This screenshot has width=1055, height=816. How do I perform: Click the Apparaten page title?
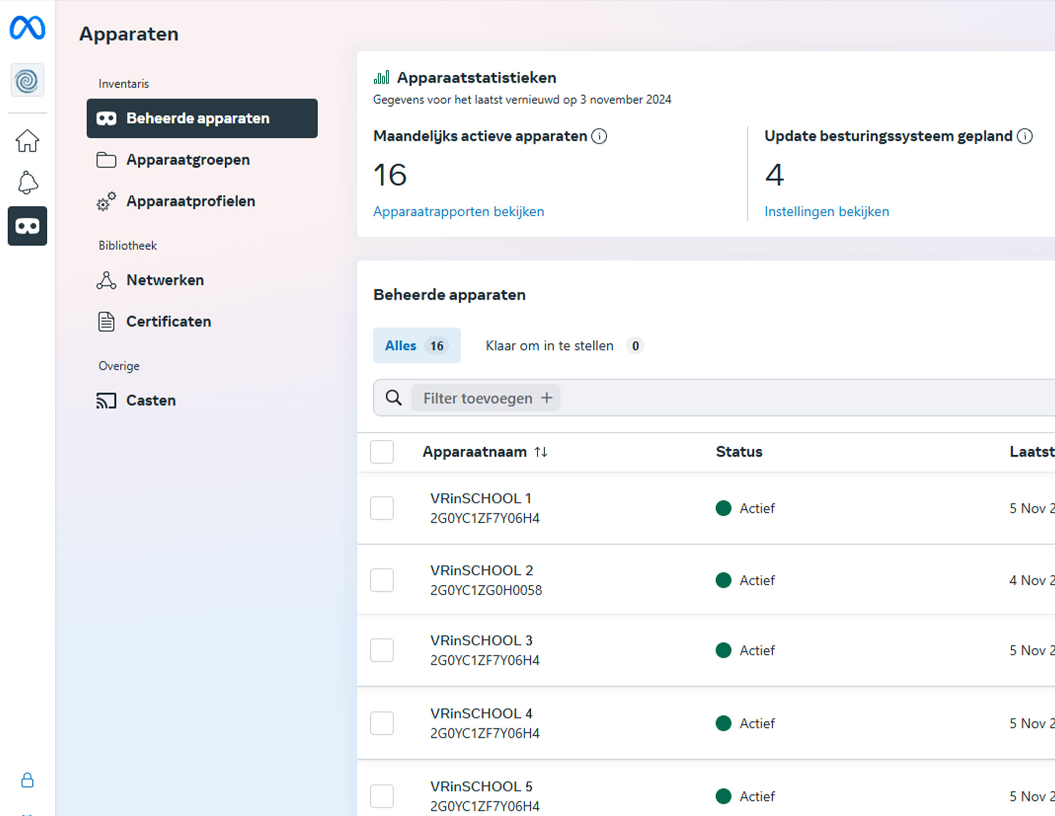click(x=129, y=34)
